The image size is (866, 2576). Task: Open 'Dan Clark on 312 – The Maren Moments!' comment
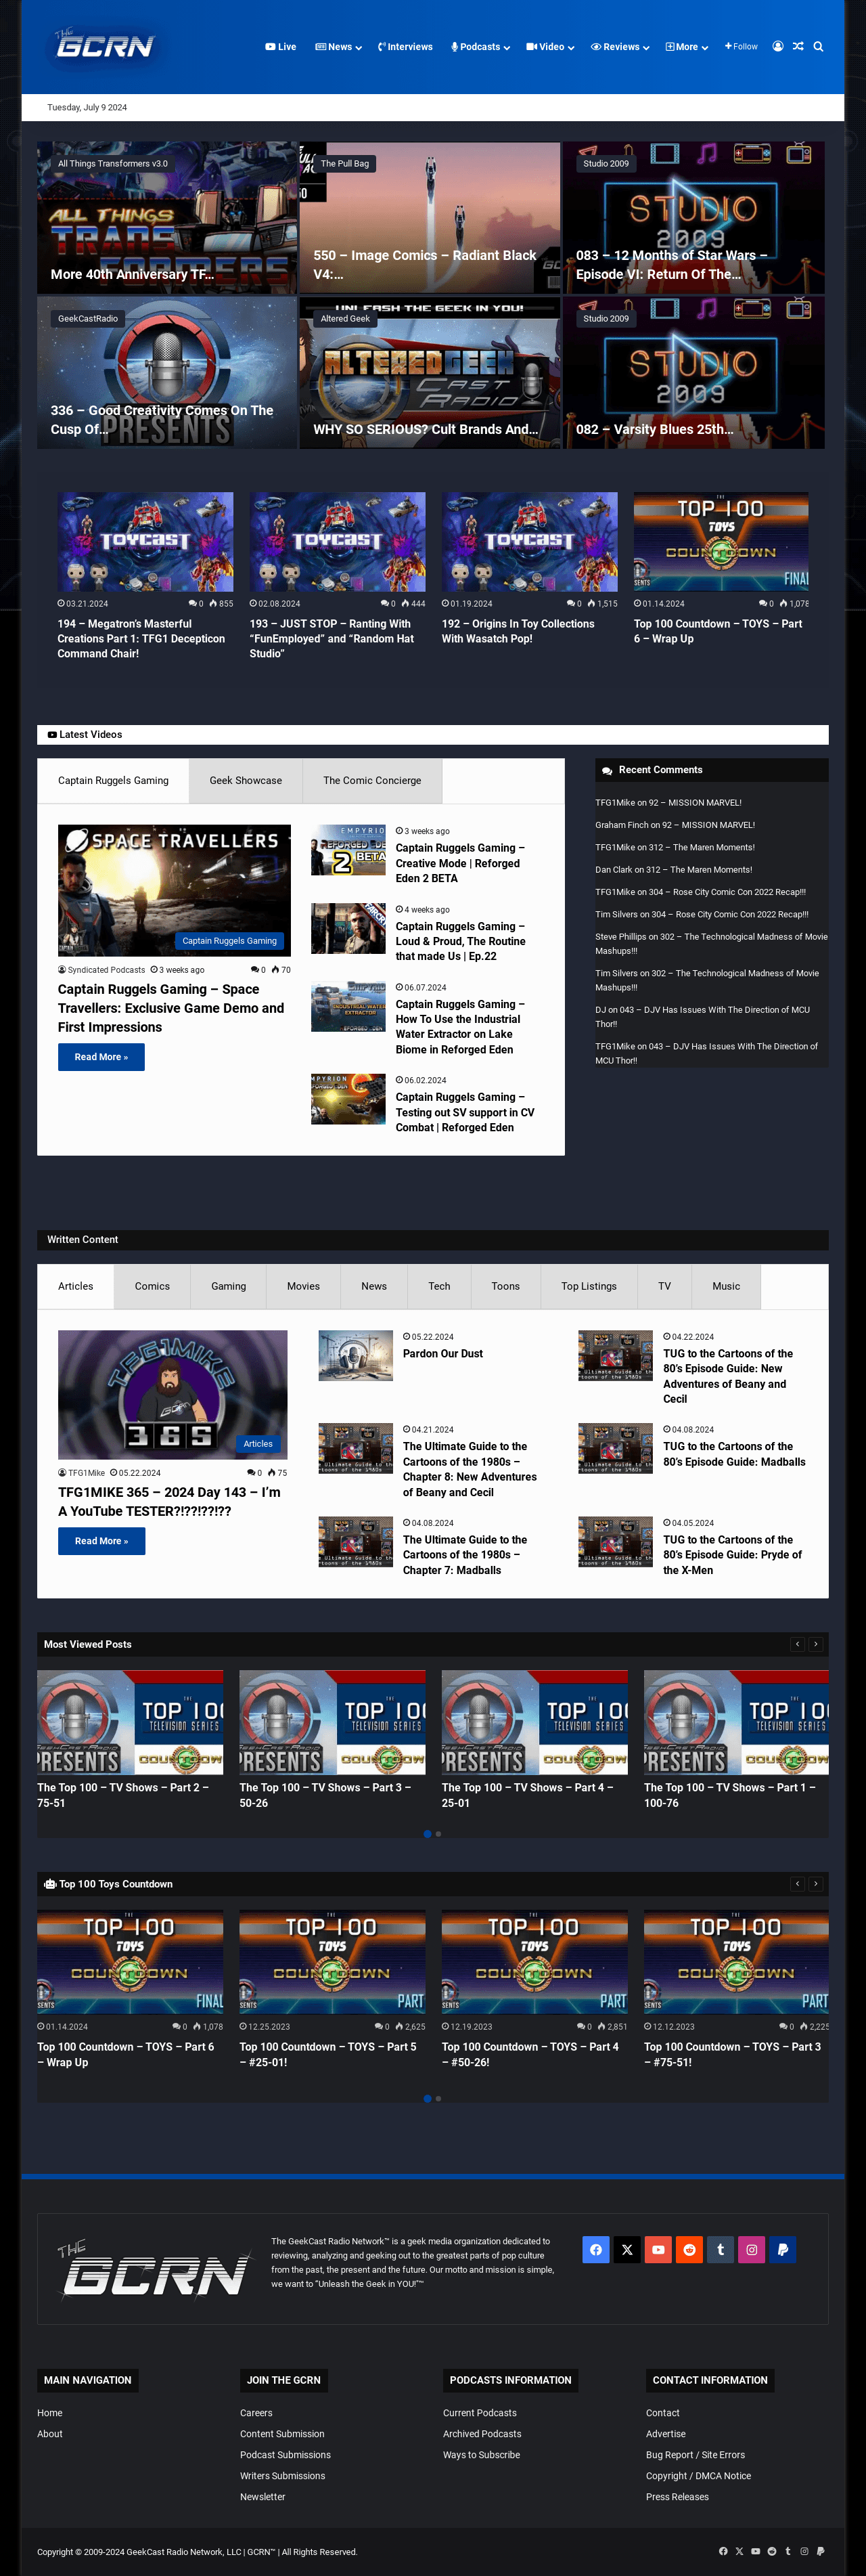(x=675, y=870)
